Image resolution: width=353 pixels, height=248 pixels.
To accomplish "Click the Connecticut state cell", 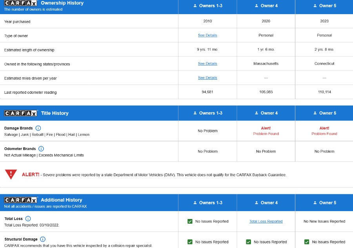I will (324, 64).
